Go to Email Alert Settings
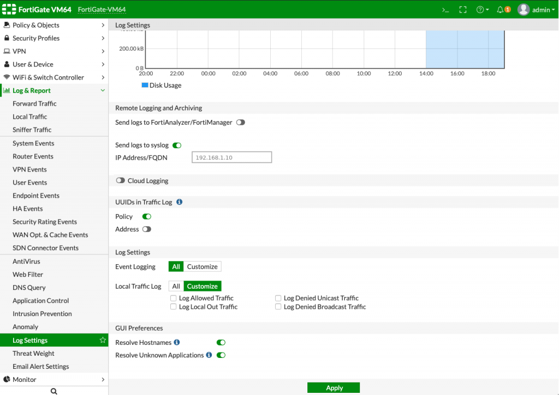This screenshot has width=559, height=395. point(40,366)
